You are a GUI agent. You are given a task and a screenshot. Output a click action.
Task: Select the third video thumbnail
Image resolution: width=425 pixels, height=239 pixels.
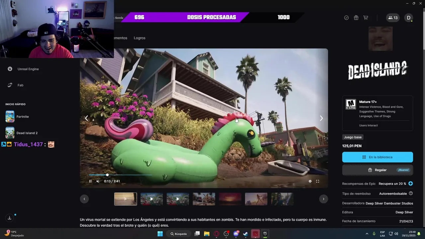tap(178, 199)
